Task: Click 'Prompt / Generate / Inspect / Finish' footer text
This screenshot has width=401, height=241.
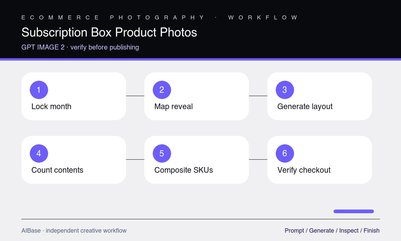Action: click(332, 231)
